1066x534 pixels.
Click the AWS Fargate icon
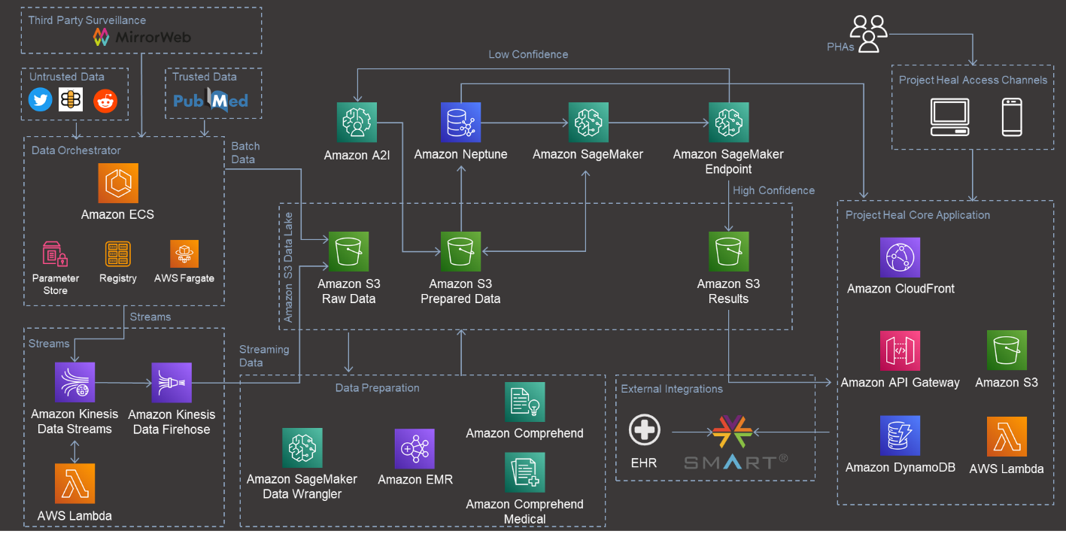click(x=184, y=255)
